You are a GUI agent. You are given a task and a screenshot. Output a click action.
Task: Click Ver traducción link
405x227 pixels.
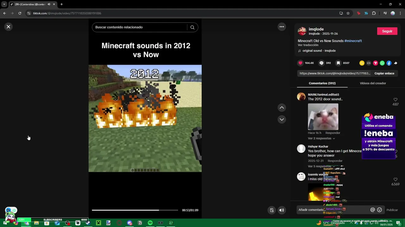pos(308,45)
